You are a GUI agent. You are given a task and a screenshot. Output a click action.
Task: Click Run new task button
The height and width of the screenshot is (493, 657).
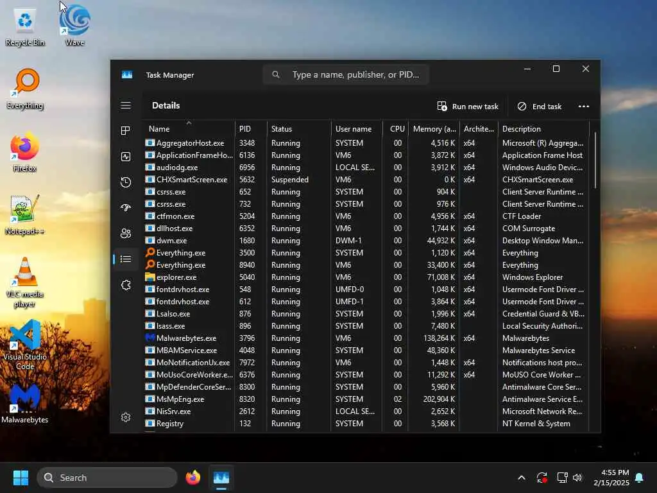coord(468,107)
